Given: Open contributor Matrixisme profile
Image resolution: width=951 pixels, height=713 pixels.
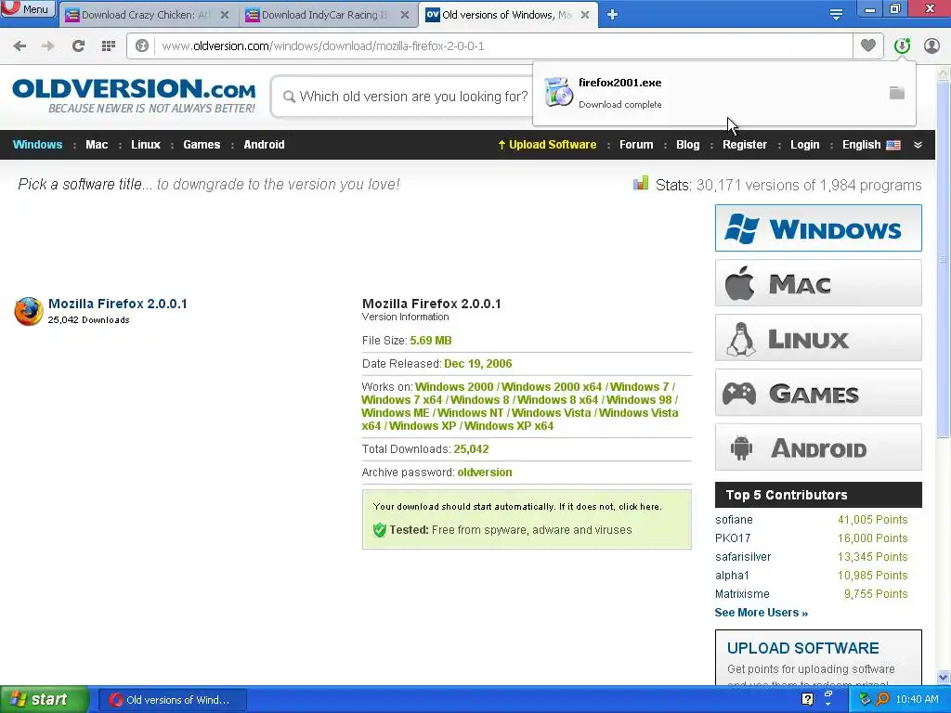Looking at the screenshot, I should [742, 594].
